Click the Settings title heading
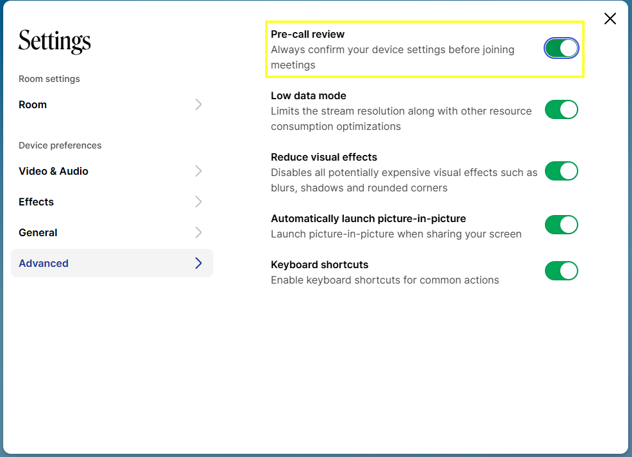632x457 pixels. [x=55, y=41]
